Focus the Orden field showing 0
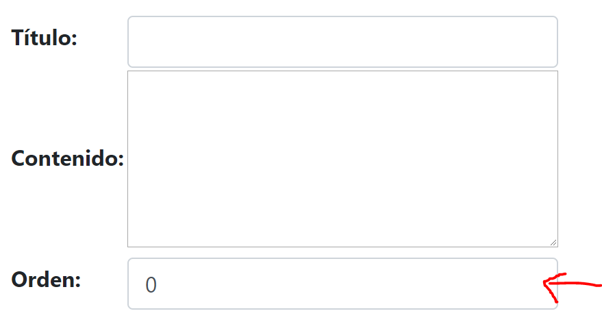 (342, 284)
